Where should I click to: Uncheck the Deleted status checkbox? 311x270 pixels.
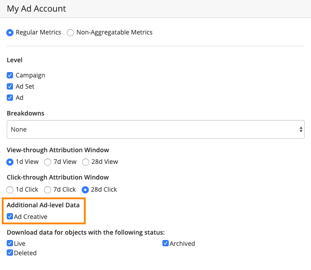coord(10,253)
